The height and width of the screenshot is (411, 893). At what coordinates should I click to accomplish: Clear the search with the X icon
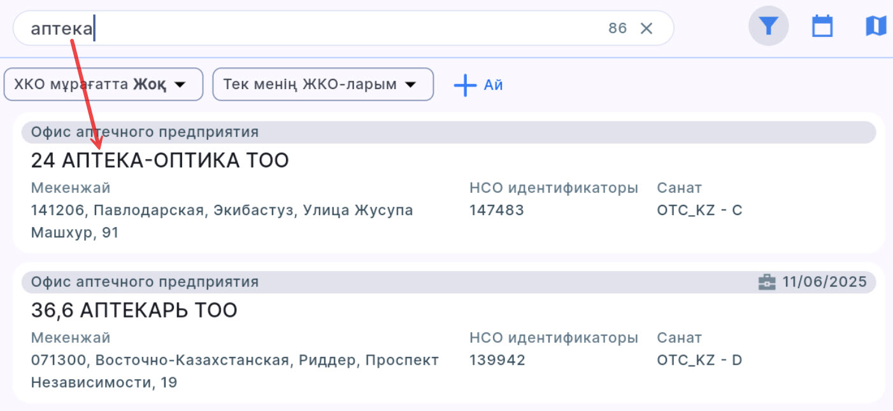(647, 28)
